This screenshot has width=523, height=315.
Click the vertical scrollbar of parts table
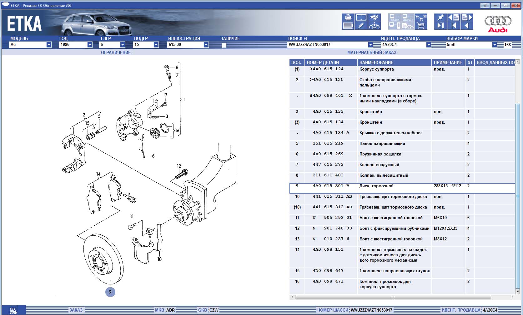517,196
